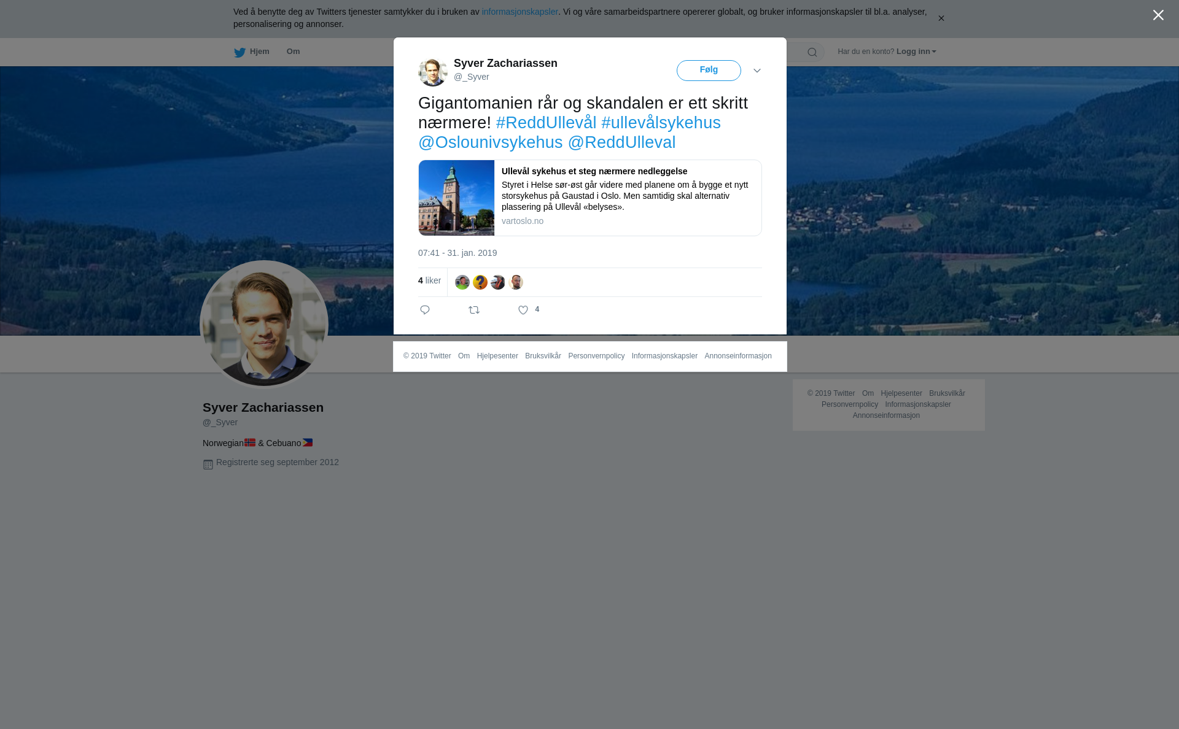
Task: Open the Om menu item
Action: point(293,52)
